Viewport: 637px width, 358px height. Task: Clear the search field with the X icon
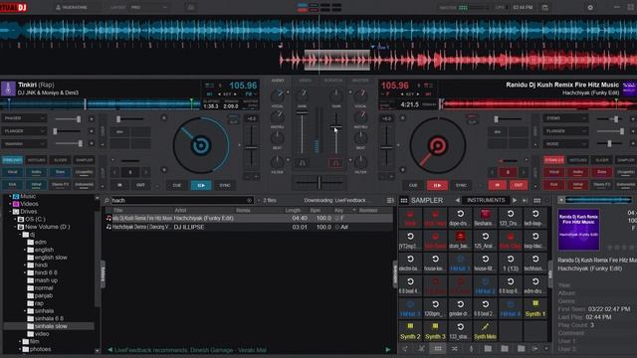pyautogui.click(x=249, y=200)
